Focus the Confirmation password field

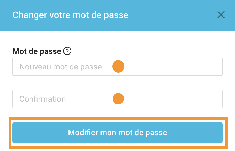(117, 99)
